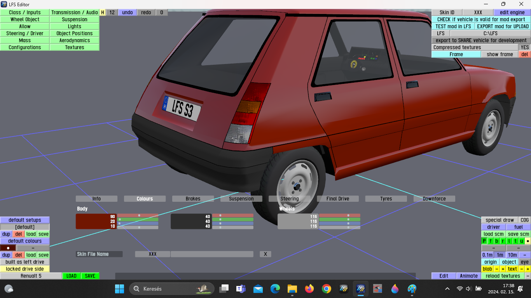Clear skin file name with X button

[265, 254]
